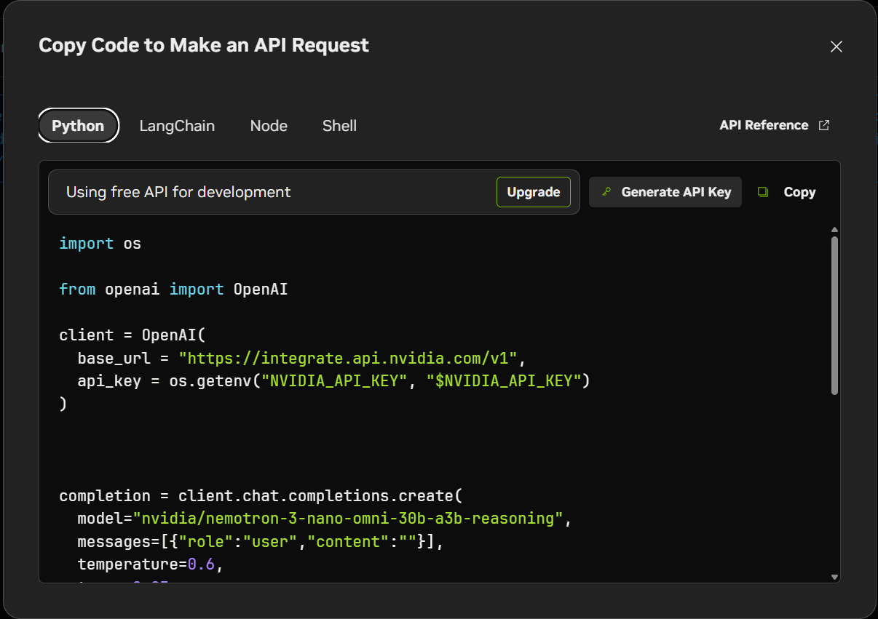Click the Upgrade button
The image size is (878, 619).
coord(534,192)
